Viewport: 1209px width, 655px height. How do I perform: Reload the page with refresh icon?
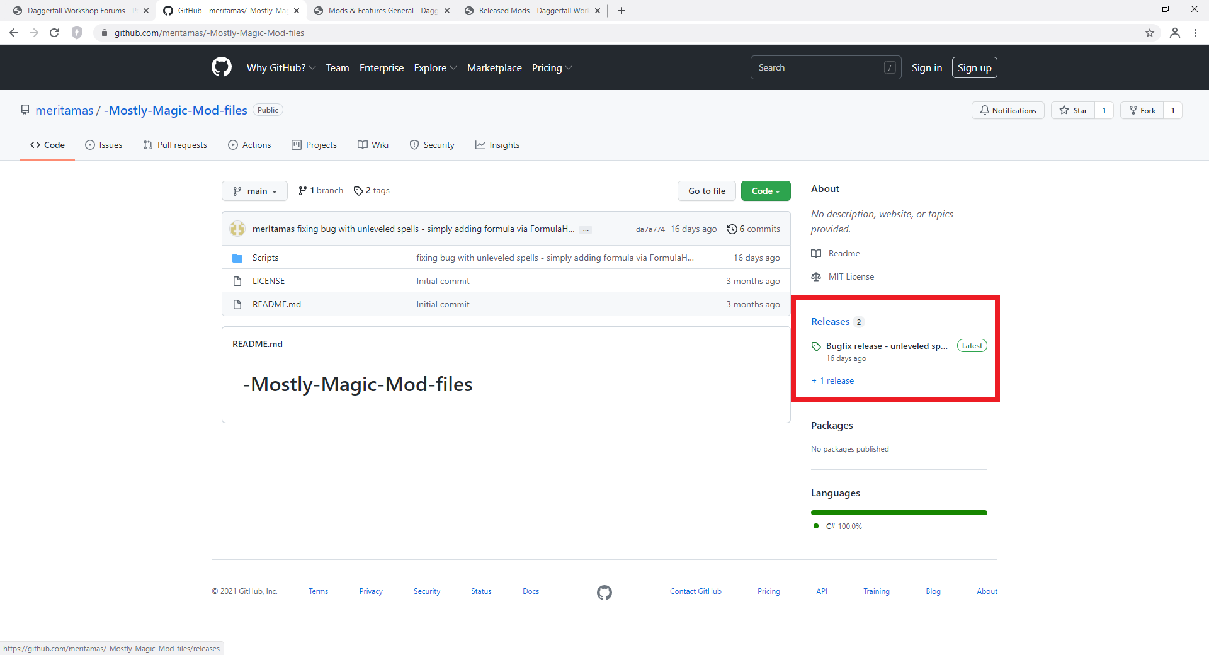pyautogui.click(x=54, y=33)
